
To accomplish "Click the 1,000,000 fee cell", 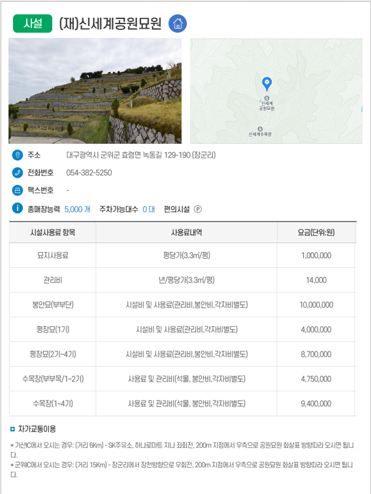I will pos(316,255).
